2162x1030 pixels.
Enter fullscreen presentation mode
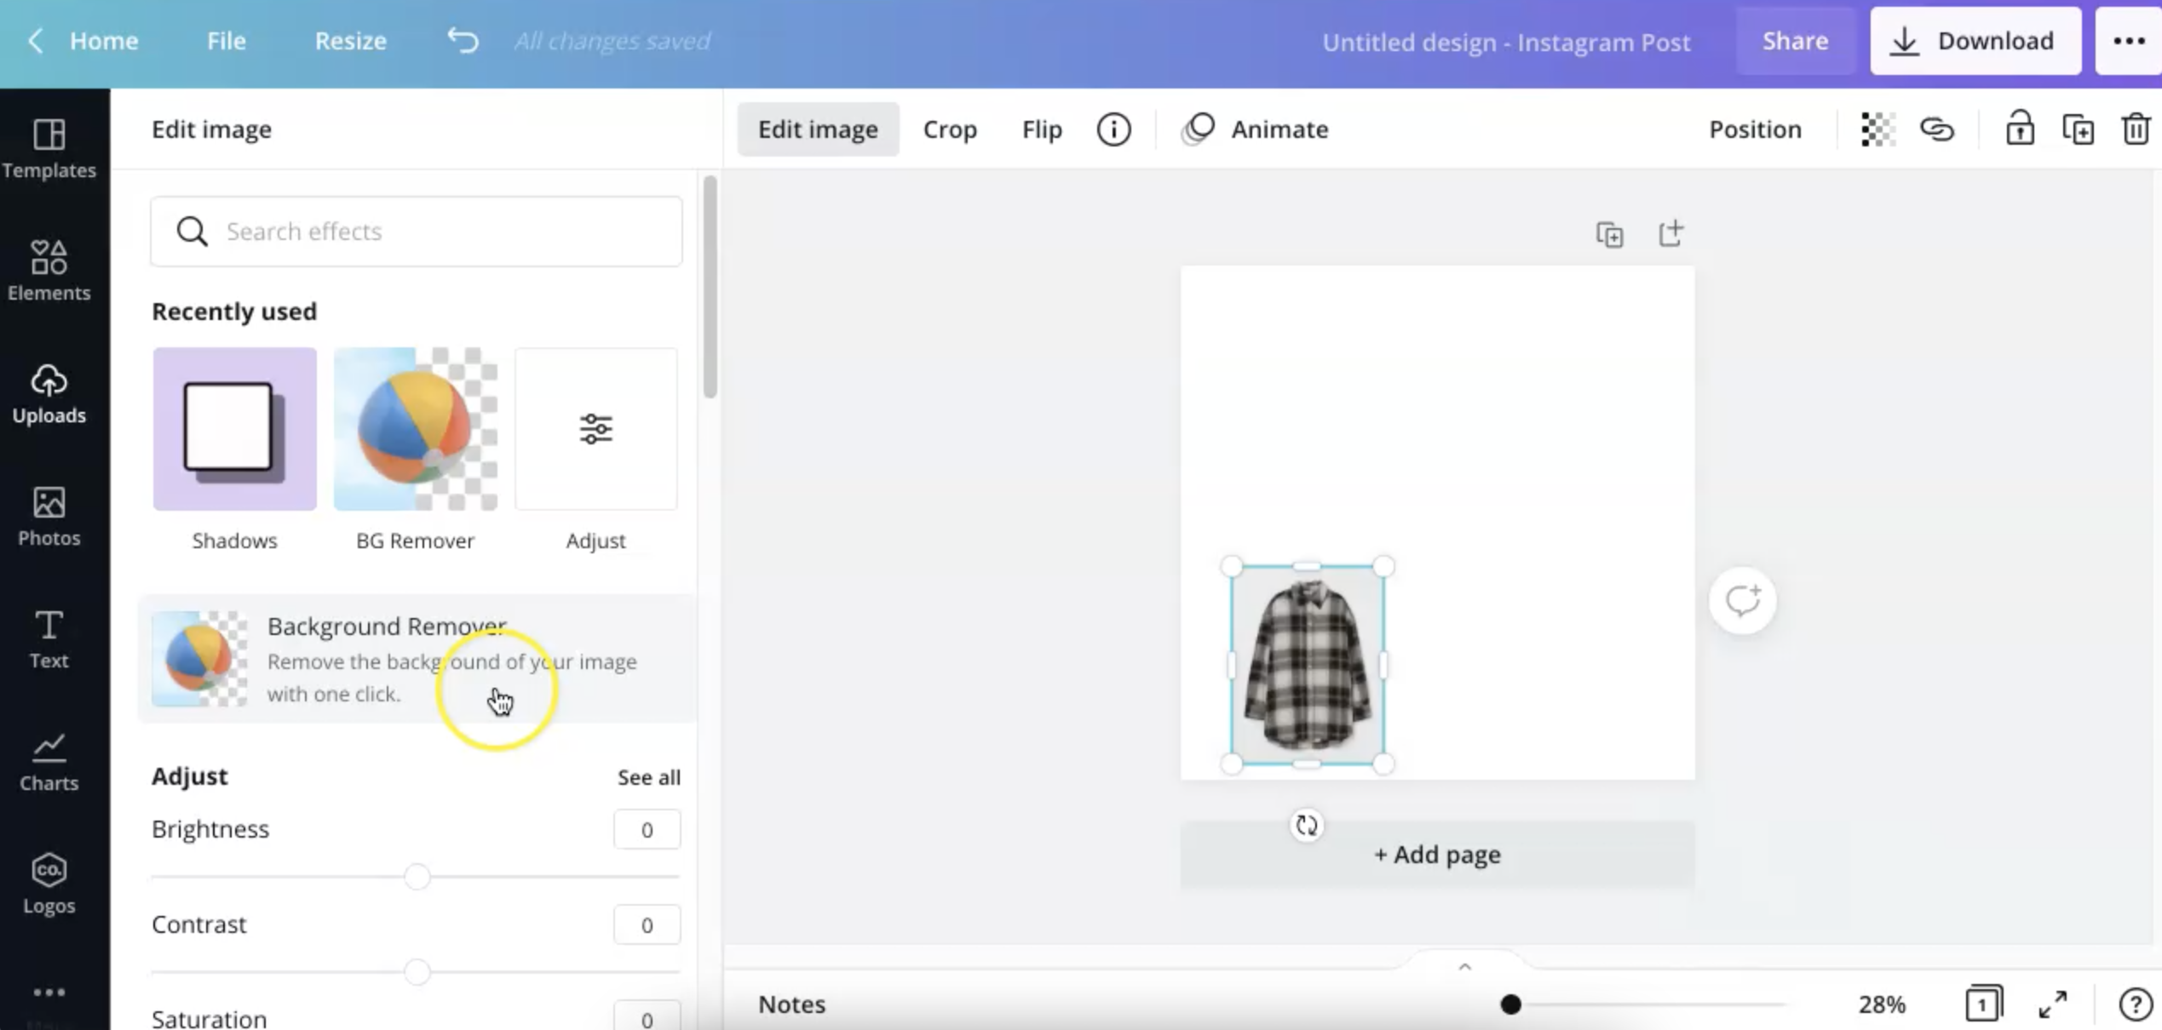tap(2053, 1004)
